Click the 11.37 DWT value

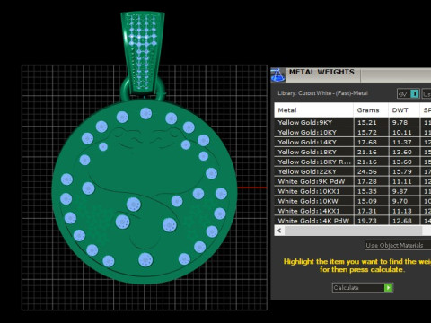402,143
